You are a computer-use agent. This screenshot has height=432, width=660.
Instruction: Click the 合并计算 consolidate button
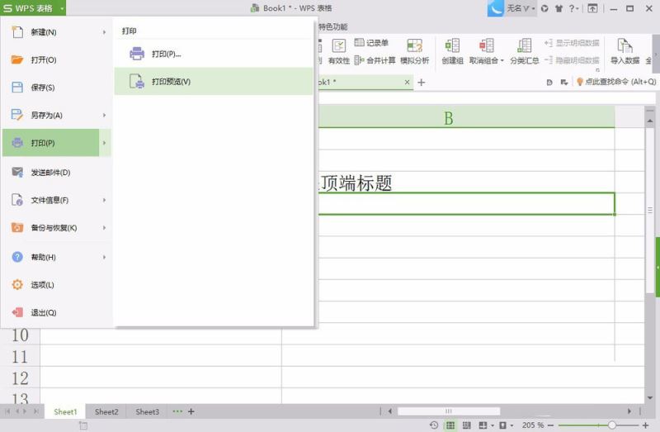pos(375,60)
